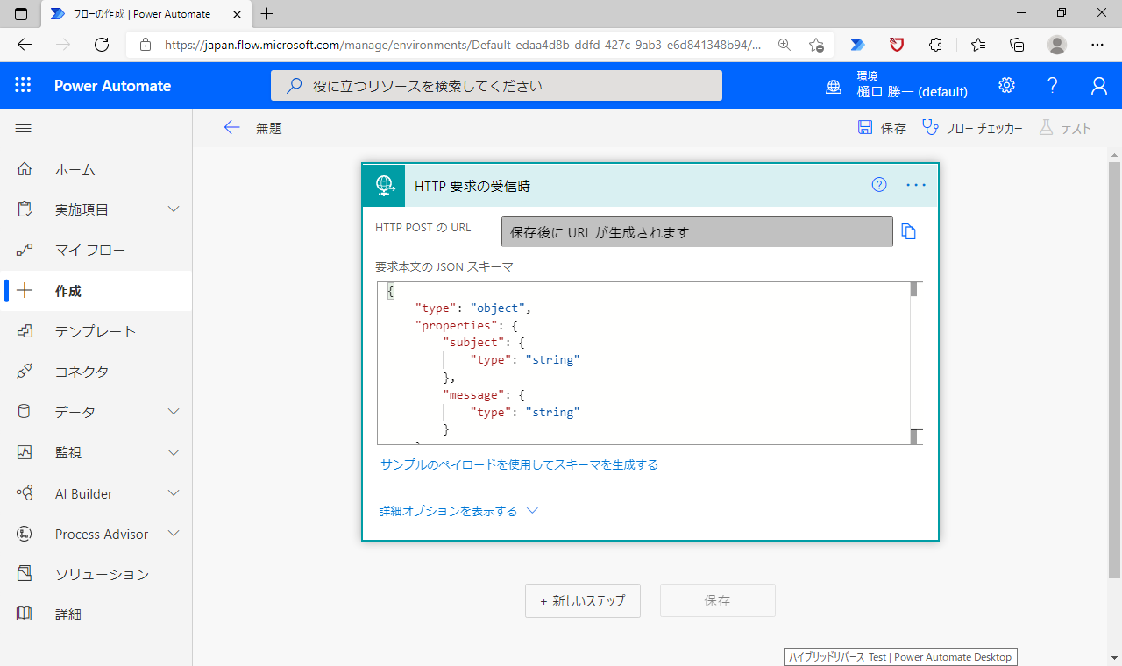
Task: Open settings gear in header
Action: coord(1006,85)
